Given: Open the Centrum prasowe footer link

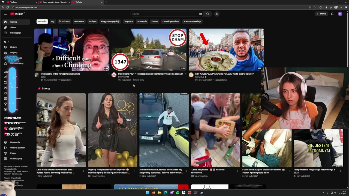Looking at the screenshot, I should [x=20, y=167].
